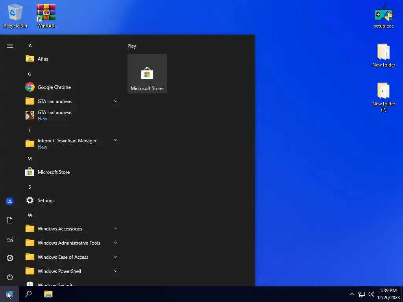Open the GTA san andreas folder entry
Image resolution: width=403 pixels, height=302 pixels.
coord(72,101)
